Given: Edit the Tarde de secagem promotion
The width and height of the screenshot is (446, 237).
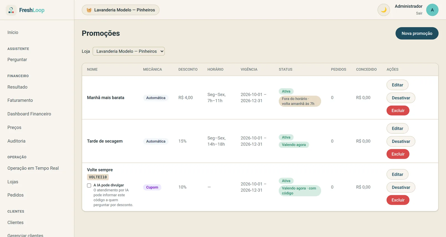Looking at the screenshot, I should [x=397, y=128].
